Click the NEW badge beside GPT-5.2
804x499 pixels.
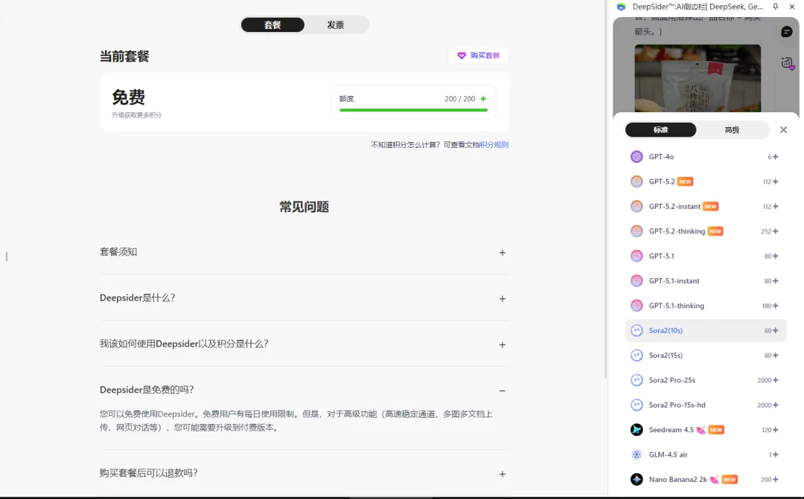coord(685,181)
